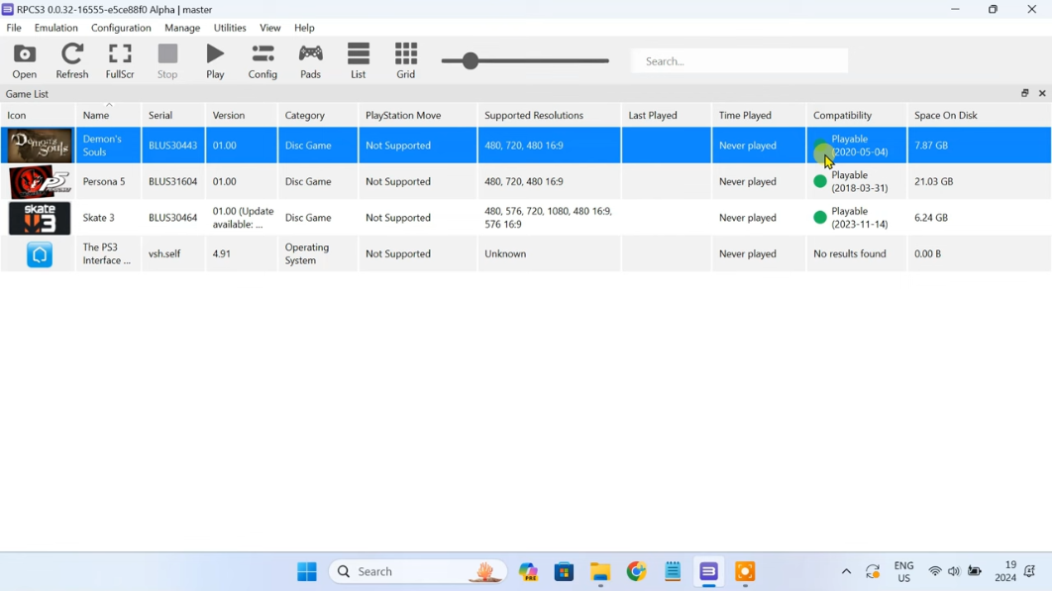1052x591 pixels.
Task: Switch to List view
Action: coord(359,61)
